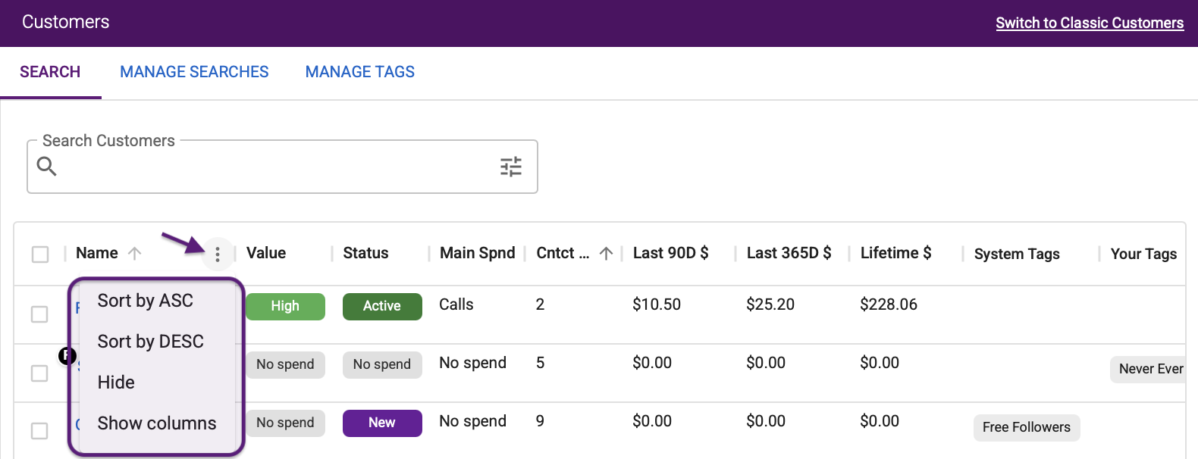Screen dimensions: 1198x459
Task: Click the contact count 5 cell
Action: coord(540,363)
